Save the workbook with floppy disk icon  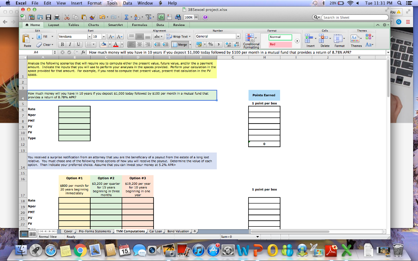click(48, 17)
